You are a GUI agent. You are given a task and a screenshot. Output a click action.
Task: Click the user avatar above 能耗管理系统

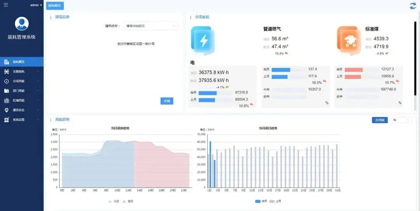click(22, 24)
